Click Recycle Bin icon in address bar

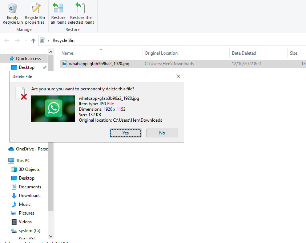(x=42, y=40)
